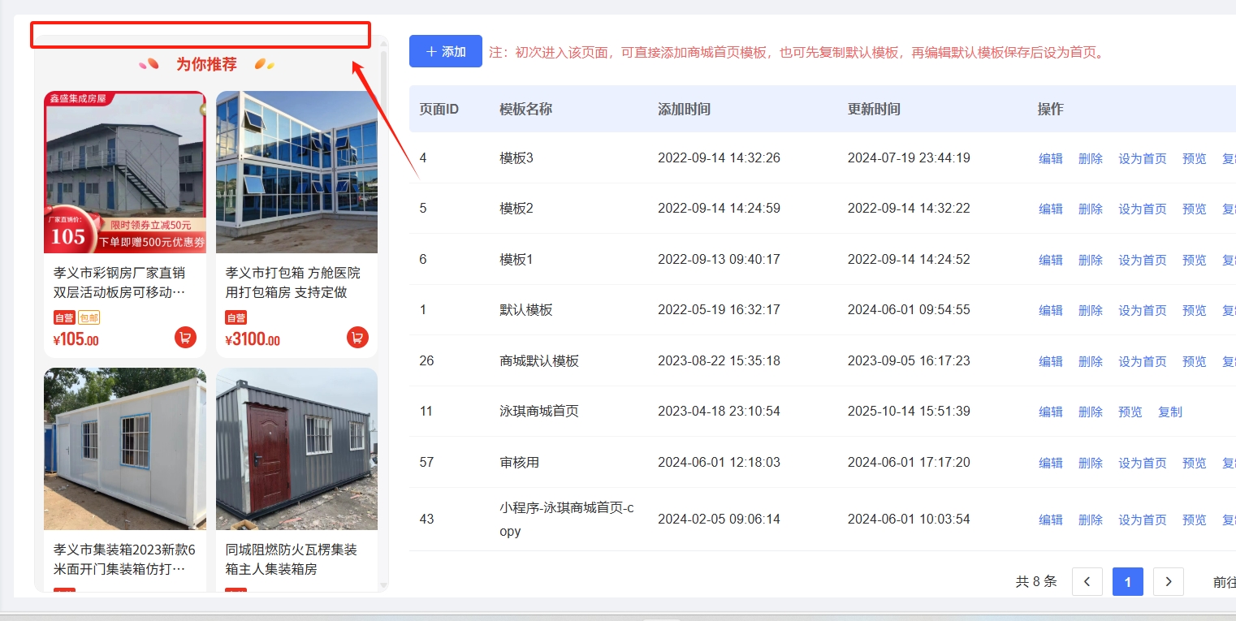Delete the 商城默认模板 template

click(1090, 361)
